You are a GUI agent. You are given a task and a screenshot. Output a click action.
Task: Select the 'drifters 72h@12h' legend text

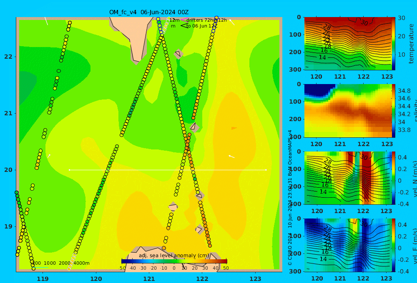(207, 20)
